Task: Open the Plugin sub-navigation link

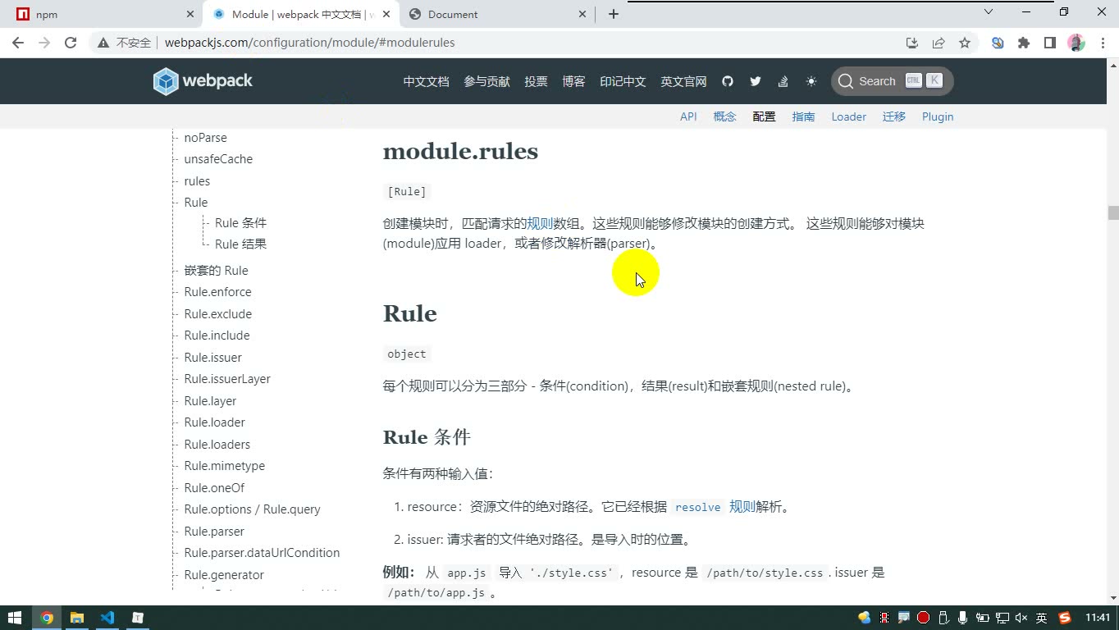Action: (938, 116)
